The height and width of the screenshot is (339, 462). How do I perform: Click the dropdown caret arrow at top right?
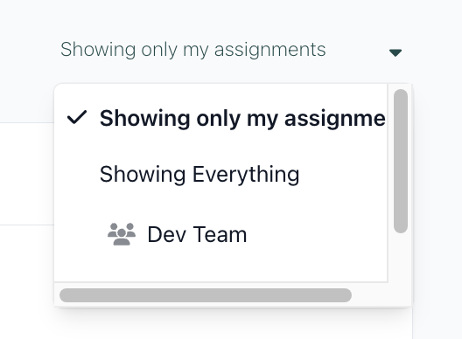point(395,53)
